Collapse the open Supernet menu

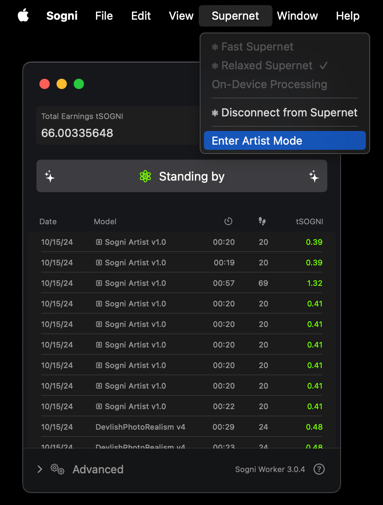click(235, 16)
